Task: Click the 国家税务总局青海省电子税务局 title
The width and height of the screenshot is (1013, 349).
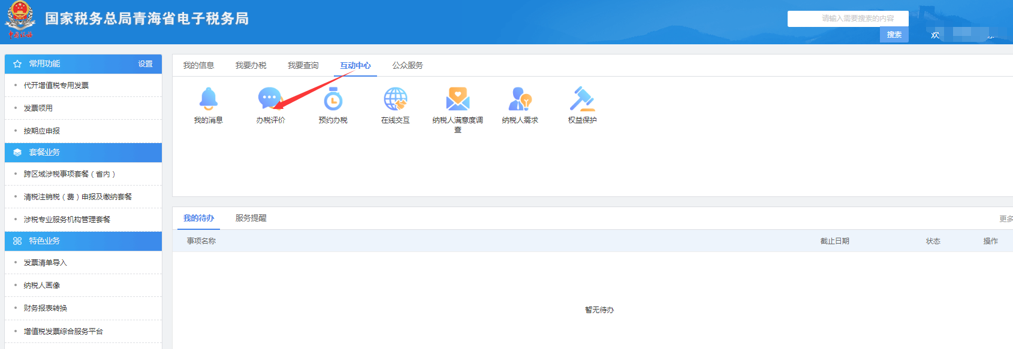Action: point(147,19)
